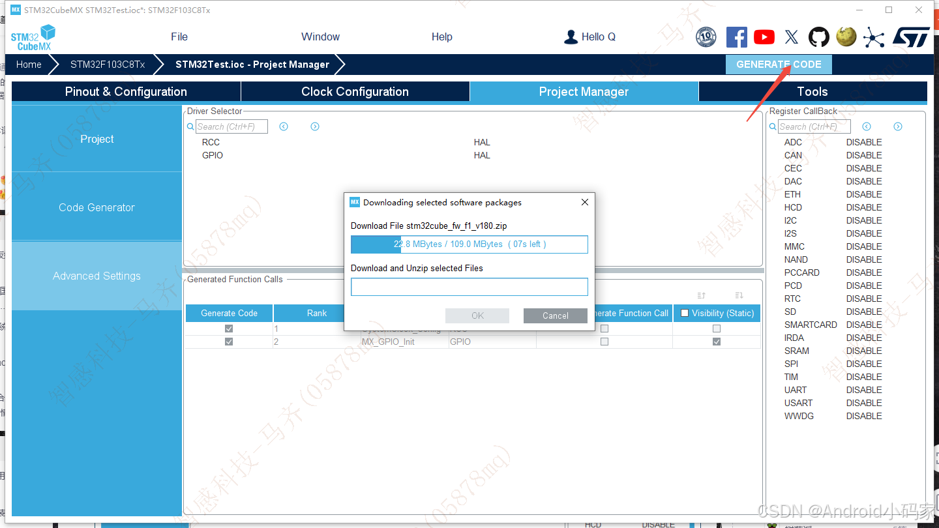The width and height of the screenshot is (939, 528).
Task: Check Do Not Generate Function Call for MX_GPIO_Init
Action: click(x=604, y=342)
